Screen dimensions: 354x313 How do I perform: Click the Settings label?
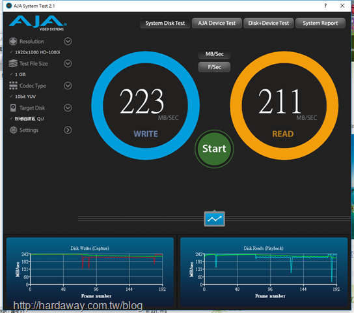click(29, 130)
